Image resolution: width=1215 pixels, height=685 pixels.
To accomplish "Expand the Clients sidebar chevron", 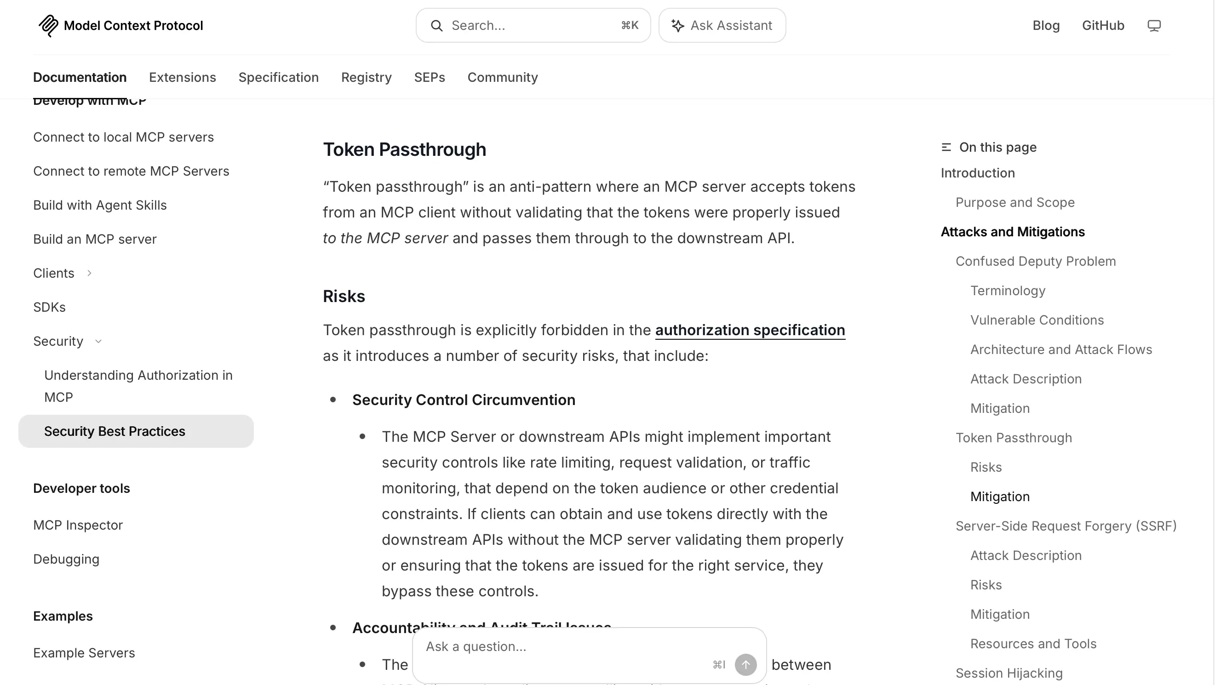I will pos(89,273).
